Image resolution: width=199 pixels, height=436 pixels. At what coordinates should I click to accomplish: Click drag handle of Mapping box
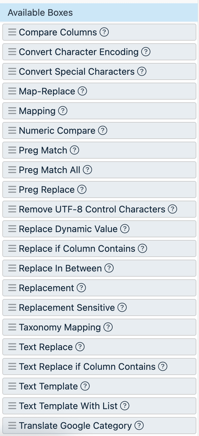click(x=12, y=111)
